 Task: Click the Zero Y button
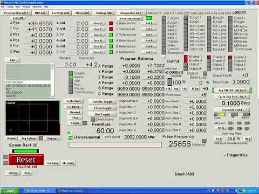(x=98, y=29)
